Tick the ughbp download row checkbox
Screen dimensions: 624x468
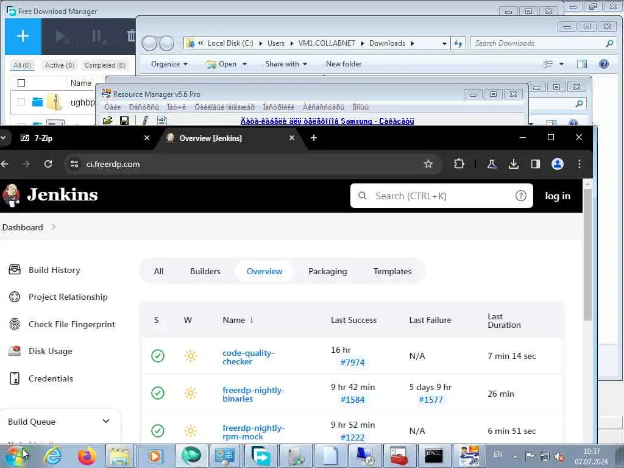click(x=21, y=102)
